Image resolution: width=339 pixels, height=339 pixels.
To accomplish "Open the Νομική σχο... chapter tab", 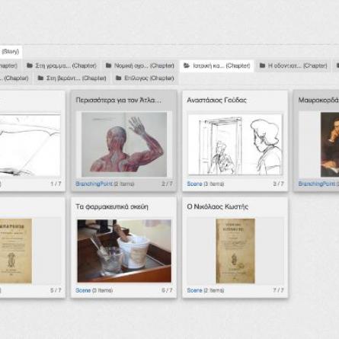I will [140, 66].
